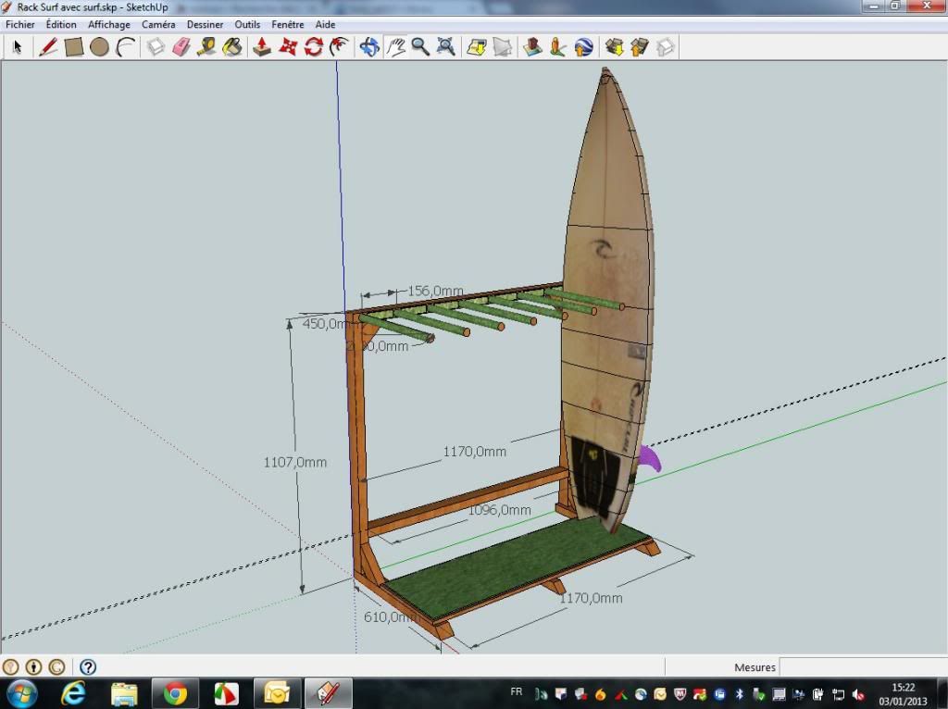Select the arrow Select tool

(x=18, y=47)
